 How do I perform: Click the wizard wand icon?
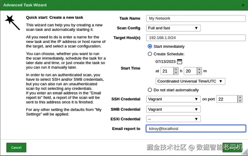(x=12, y=23)
